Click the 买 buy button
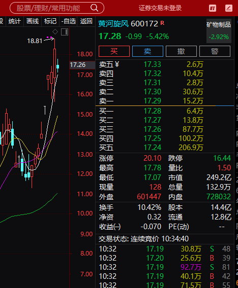Viewport: 238px width, 288px height. point(114,51)
